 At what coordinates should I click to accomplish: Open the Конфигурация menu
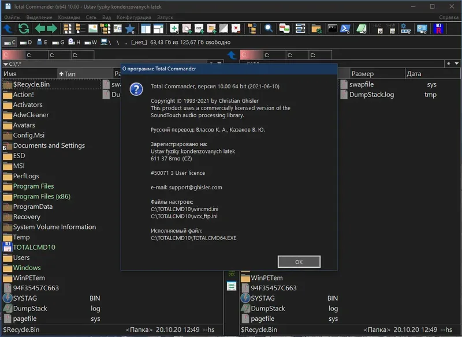[x=132, y=17]
